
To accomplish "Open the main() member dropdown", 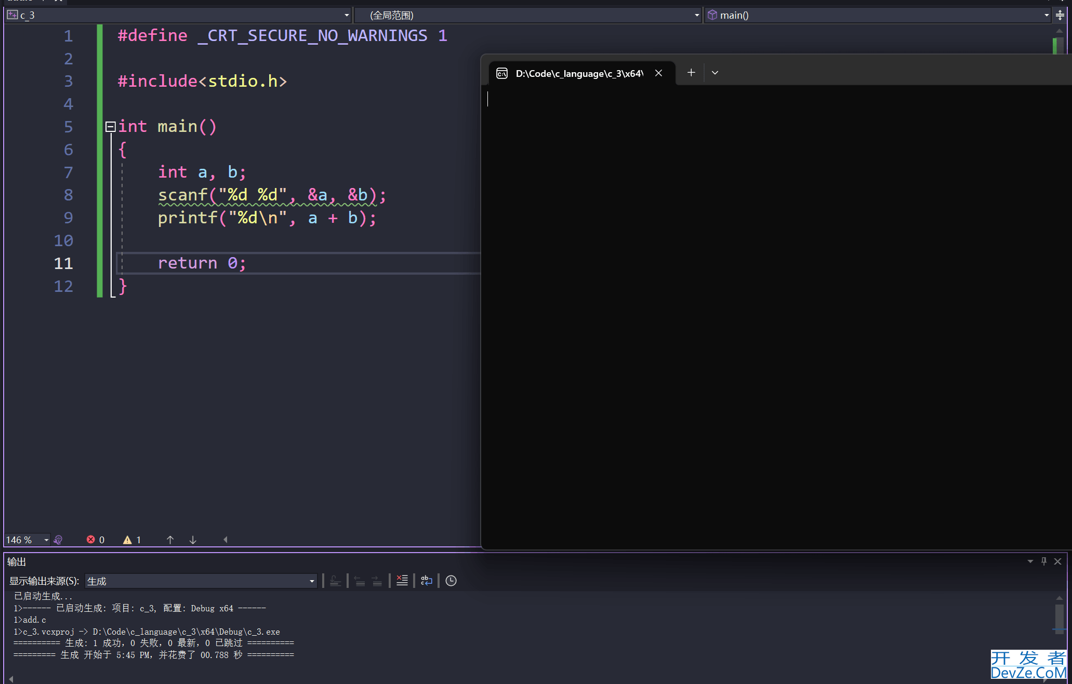I will click(878, 15).
